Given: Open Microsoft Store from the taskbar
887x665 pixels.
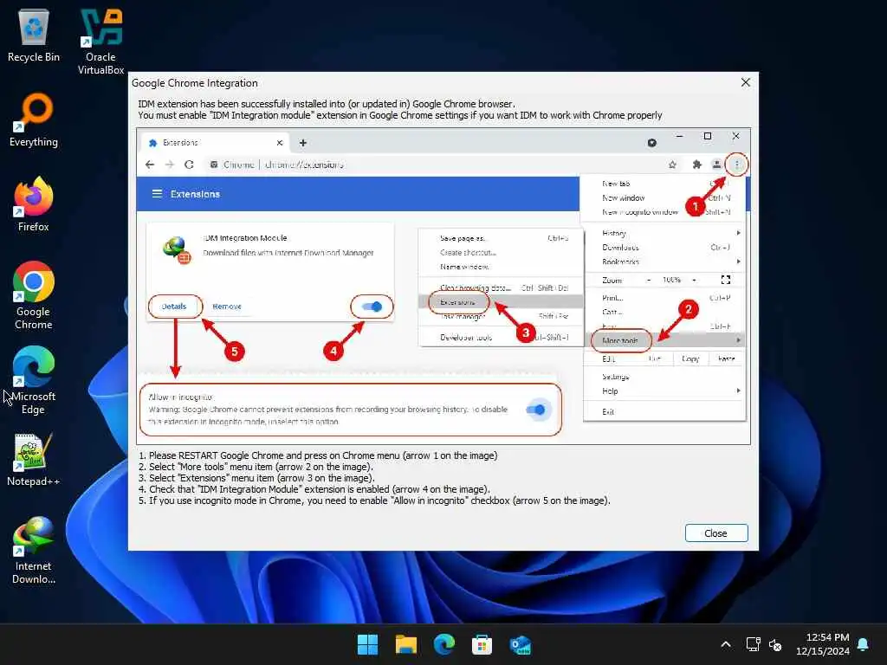Looking at the screenshot, I should (482, 644).
